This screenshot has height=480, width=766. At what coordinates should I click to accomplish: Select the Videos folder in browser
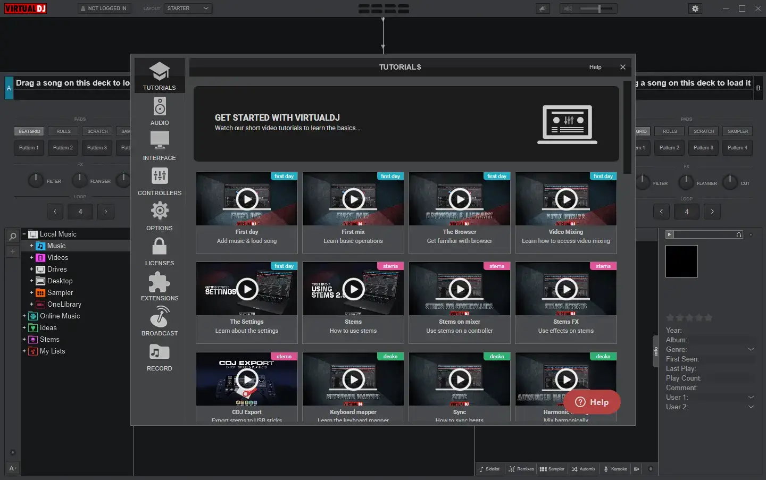pyautogui.click(x=57, y=257)
